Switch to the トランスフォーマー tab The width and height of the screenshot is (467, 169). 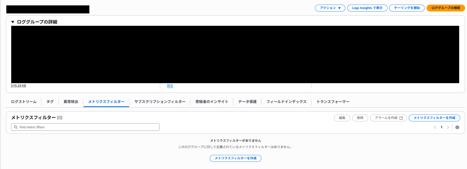pos(333,102)
